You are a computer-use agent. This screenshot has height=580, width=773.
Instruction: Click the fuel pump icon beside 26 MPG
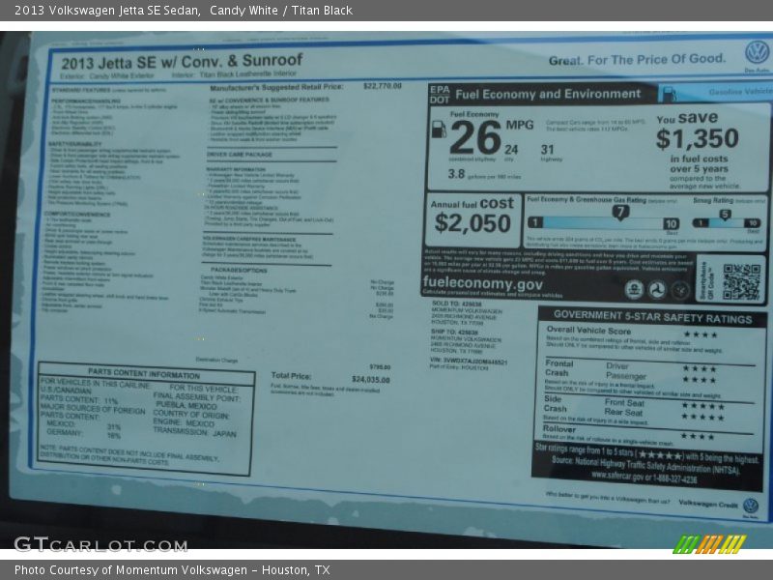tap(439, 130)
